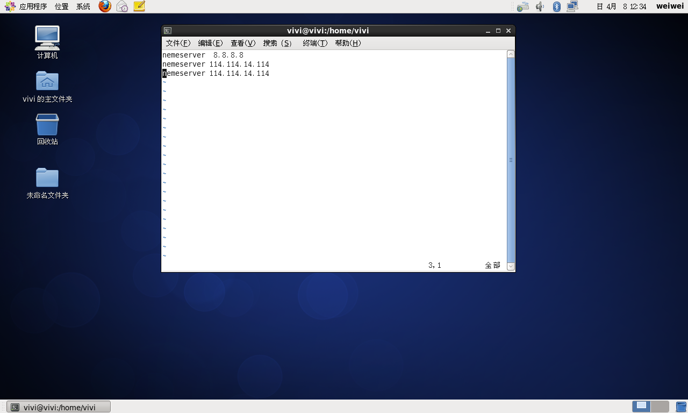This screenshot has height=413, width=688.
Task: Click the weiwei user menu
Action: point(670,6)
